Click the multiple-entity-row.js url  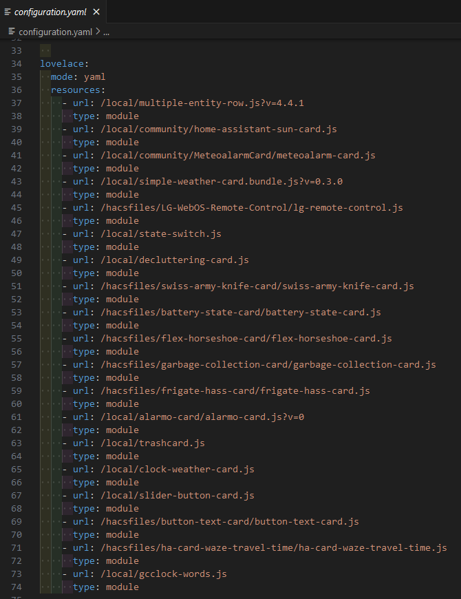pyautogui.click(x=202, y=103)
